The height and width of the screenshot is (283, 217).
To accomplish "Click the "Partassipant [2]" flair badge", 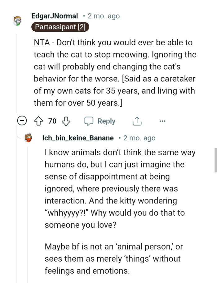I will 60,27.
